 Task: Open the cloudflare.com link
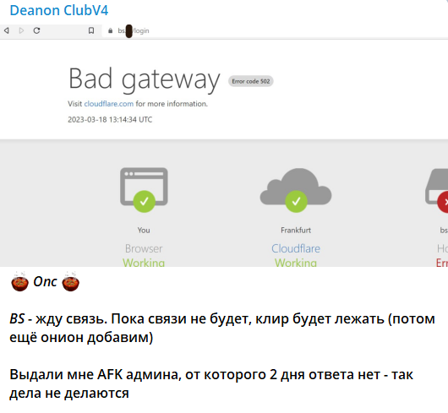109,104
